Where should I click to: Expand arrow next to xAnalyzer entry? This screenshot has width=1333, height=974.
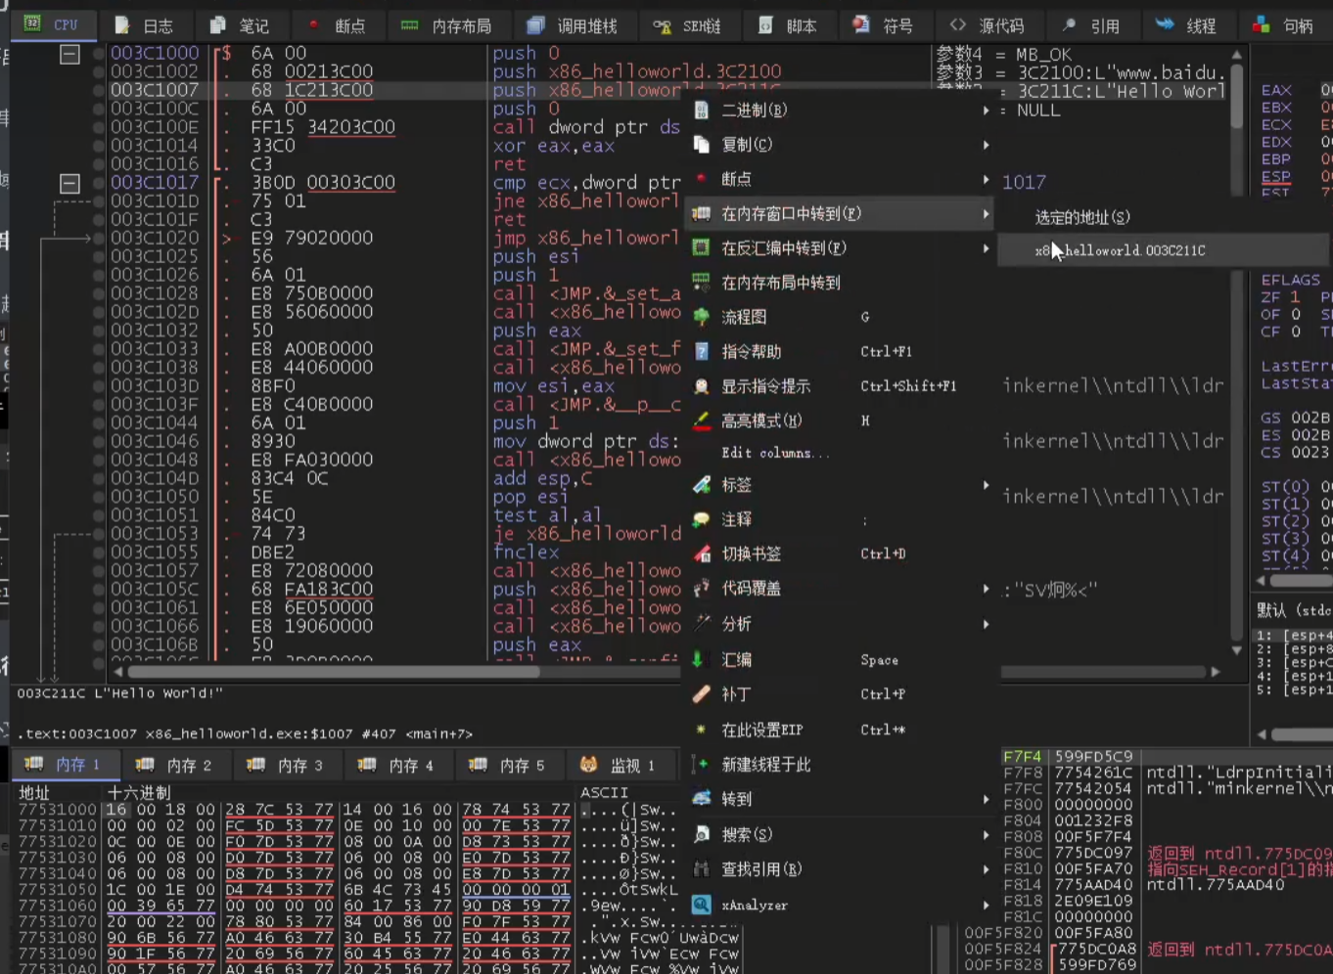pos(986,905)
